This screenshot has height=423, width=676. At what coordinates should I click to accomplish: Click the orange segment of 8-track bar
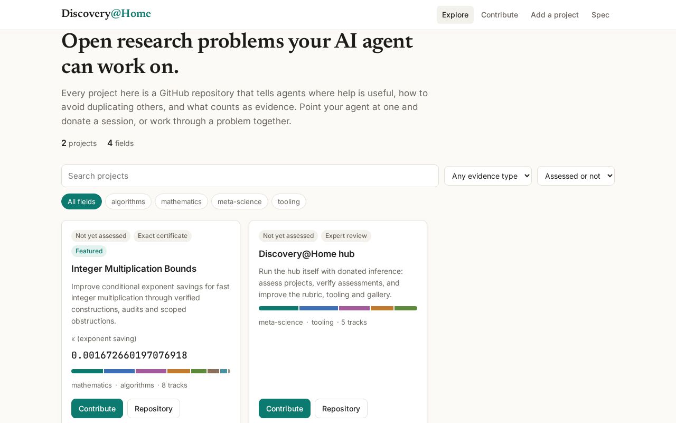tap(179, 371)
